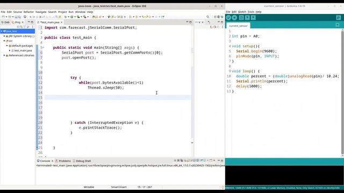This screenshot has width=344, height=193.
Task: Open the Arduino Help menu
Action: [259, 12]
